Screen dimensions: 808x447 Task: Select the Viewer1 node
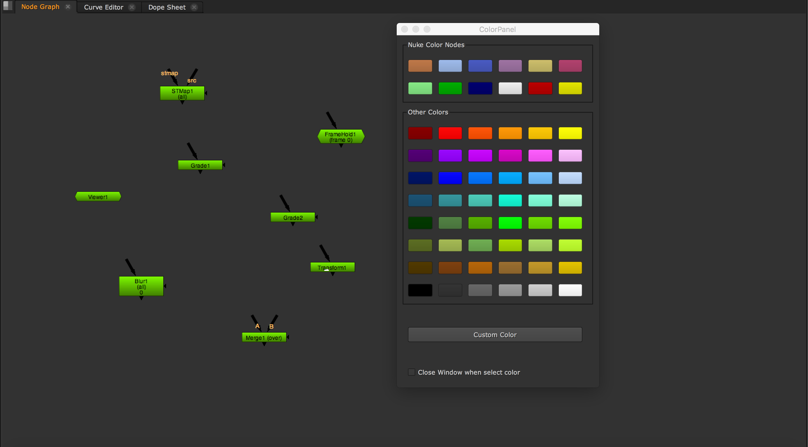98,197
